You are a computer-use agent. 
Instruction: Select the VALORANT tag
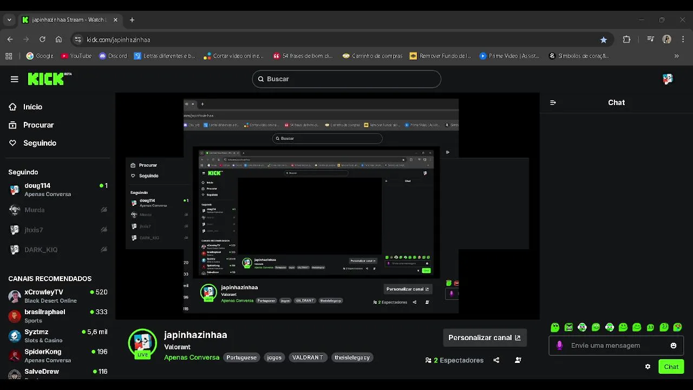[x=308, y=357]
